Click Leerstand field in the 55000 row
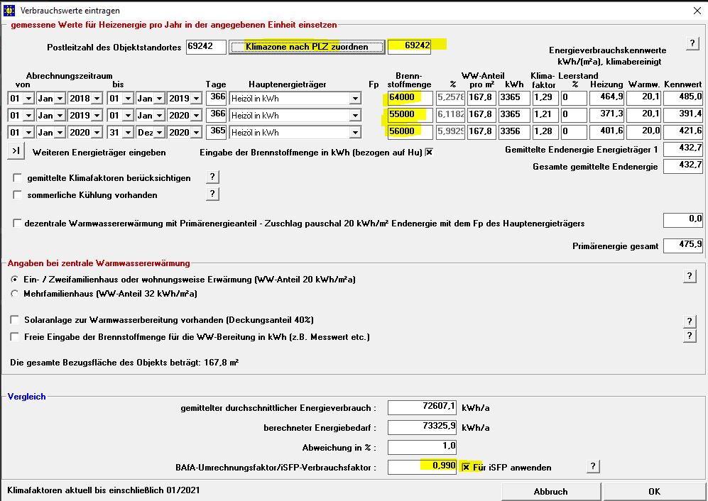708x501 pixels. (x=574, y=115)
